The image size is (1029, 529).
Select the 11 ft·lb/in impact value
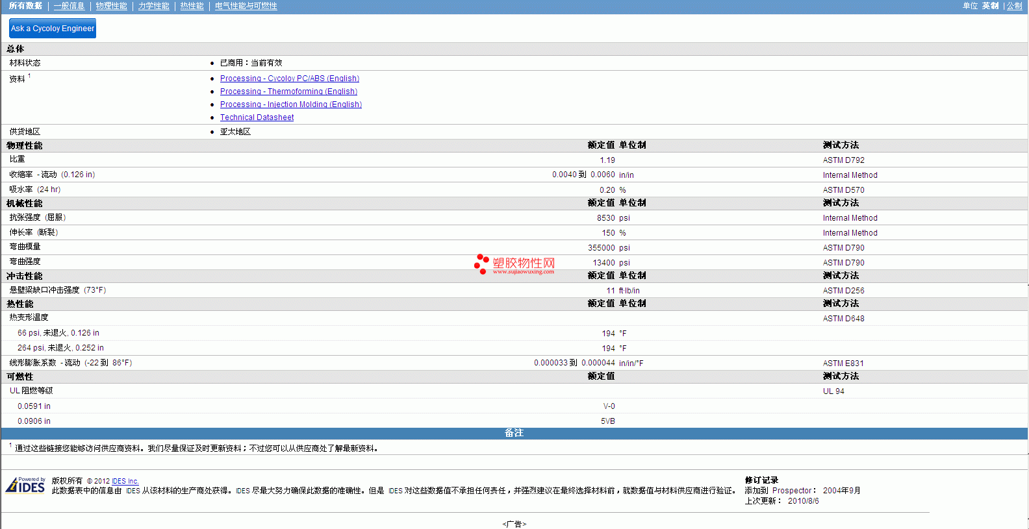click(x=623, y=291)
